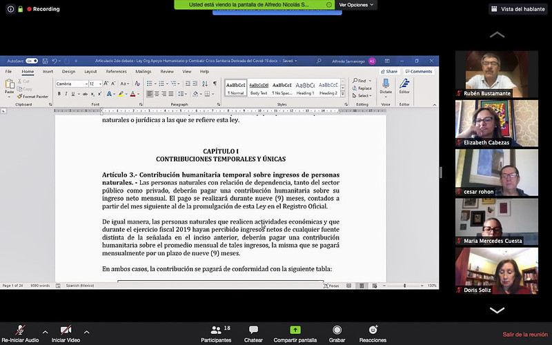Open Ver Opciones dropdown in Zoom

(355, 5)
